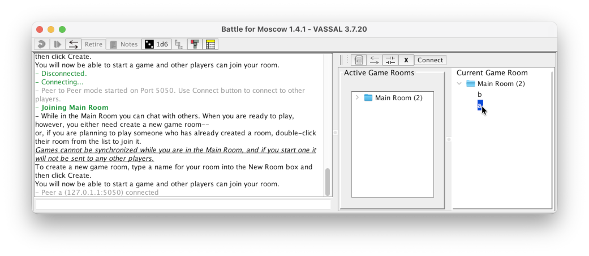The height and width of the screenshot is (256, 589).
Task: Click the address book icon in server panel
Action: pos(359,60)
